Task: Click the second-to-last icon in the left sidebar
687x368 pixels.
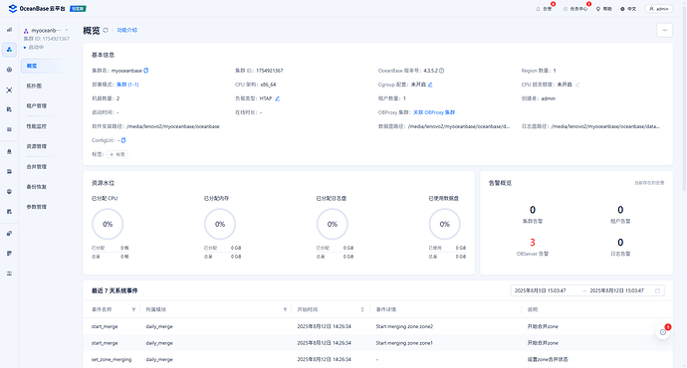Action: pyautogui.click(x=9, y=254)
